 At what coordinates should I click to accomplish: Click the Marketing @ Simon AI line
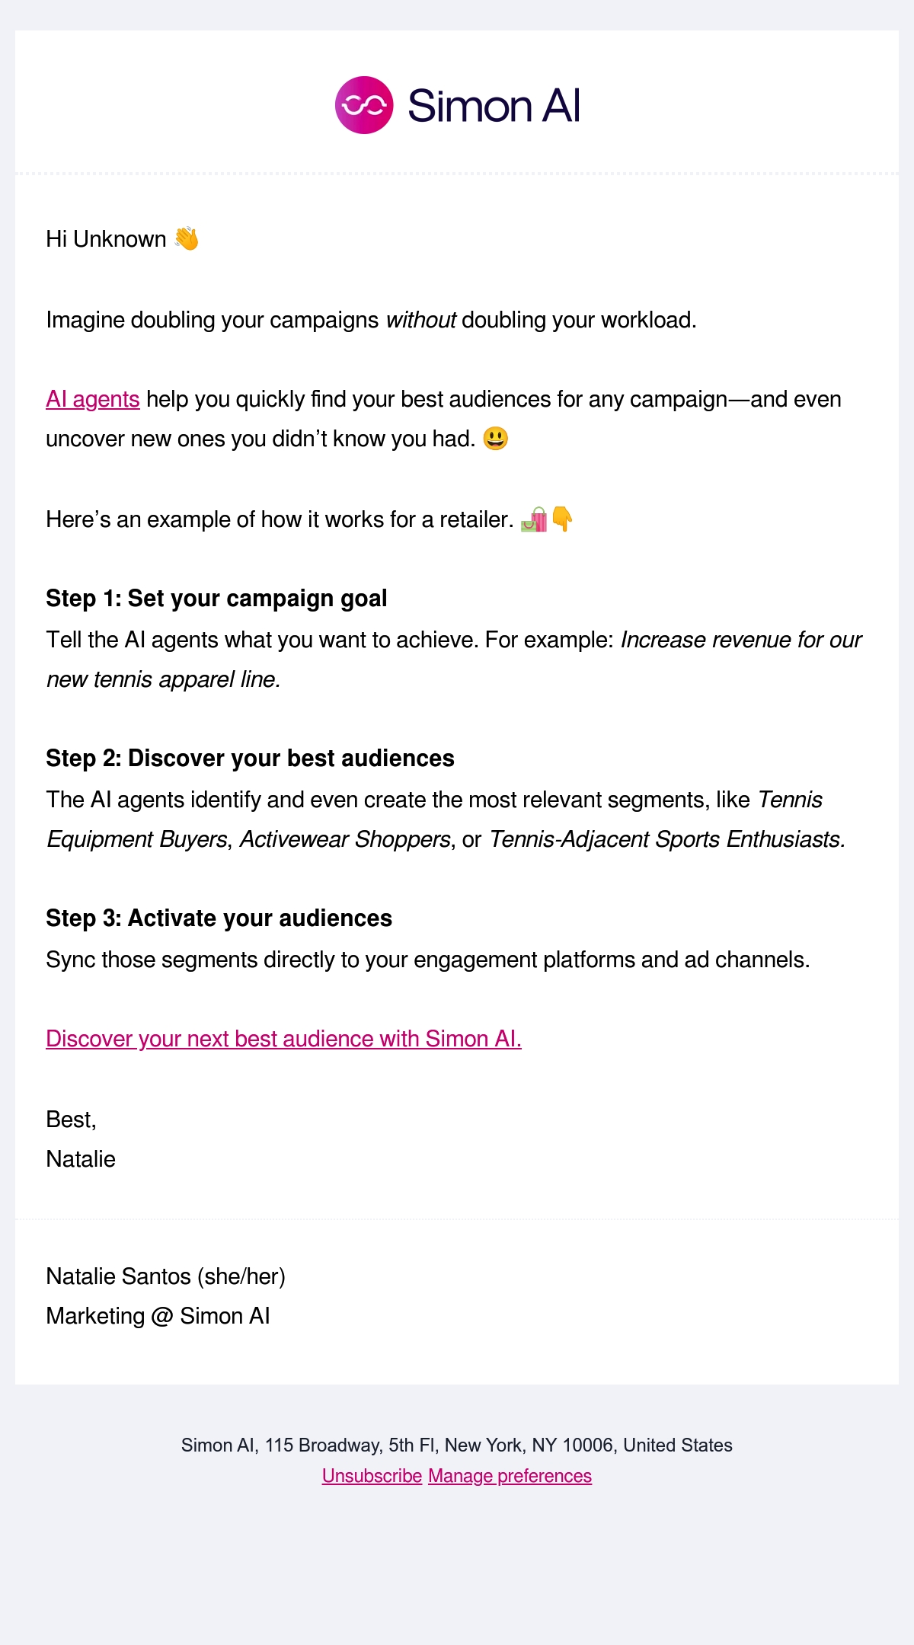[x=158, y=1316]
